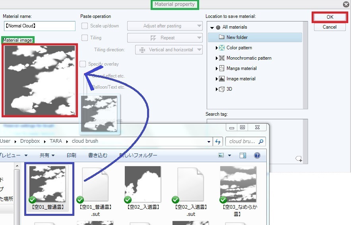
Task: Open the プレビュー menu in Explorer toolbar
Action: [x=14, y=155]
